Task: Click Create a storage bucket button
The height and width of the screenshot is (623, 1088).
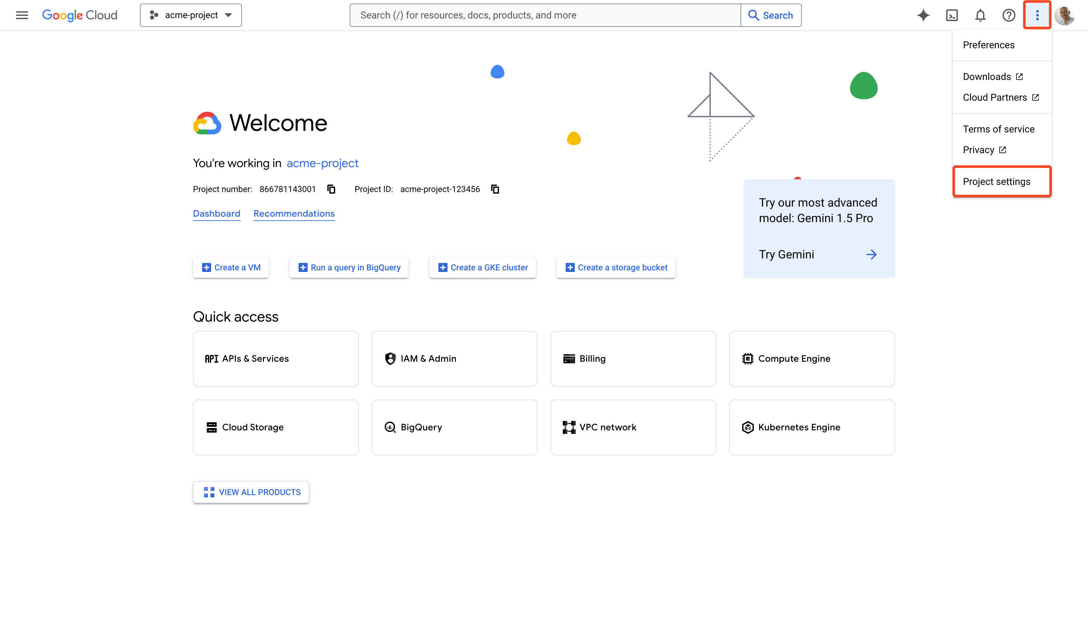Action: (616, 267)
